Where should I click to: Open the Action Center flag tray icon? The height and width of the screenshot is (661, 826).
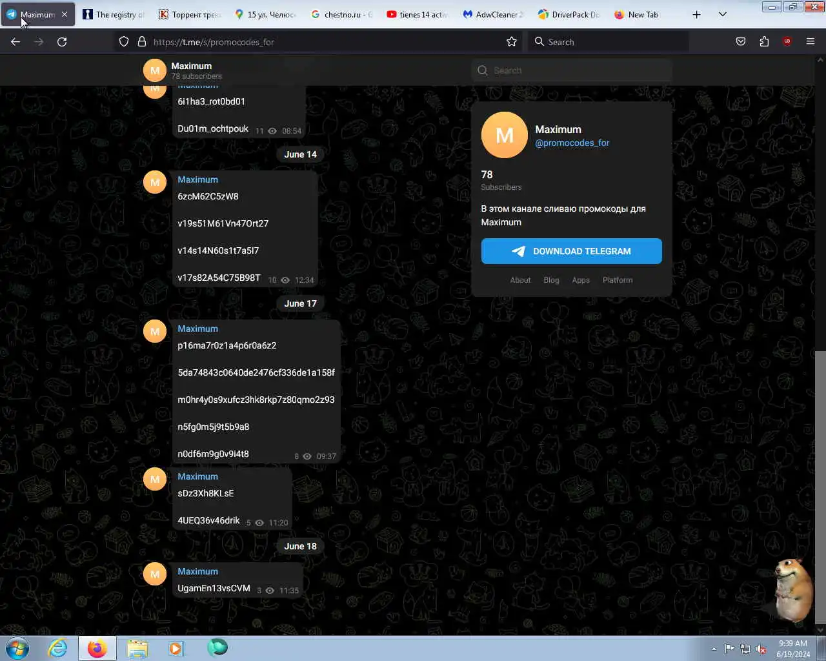coord(729,649)
